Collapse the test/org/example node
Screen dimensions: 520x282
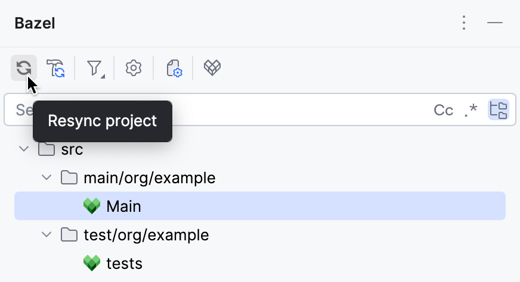click(46, 235)
